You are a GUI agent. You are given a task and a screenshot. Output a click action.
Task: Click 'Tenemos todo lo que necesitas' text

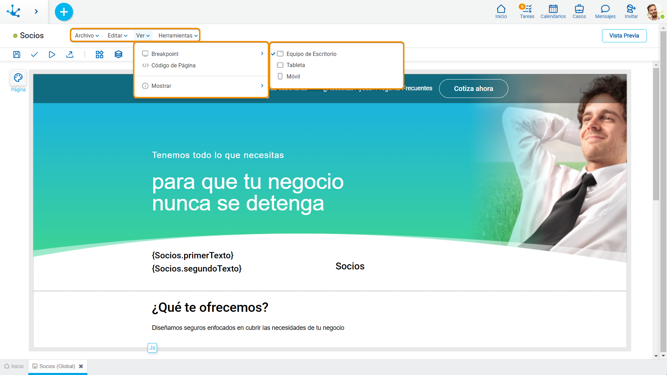[x=218, y=155]
